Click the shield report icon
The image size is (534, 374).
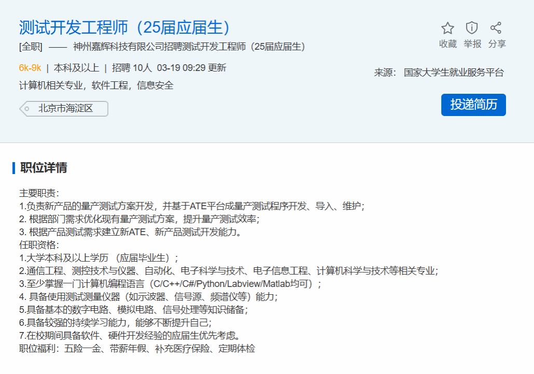click(x=472, y=28)
